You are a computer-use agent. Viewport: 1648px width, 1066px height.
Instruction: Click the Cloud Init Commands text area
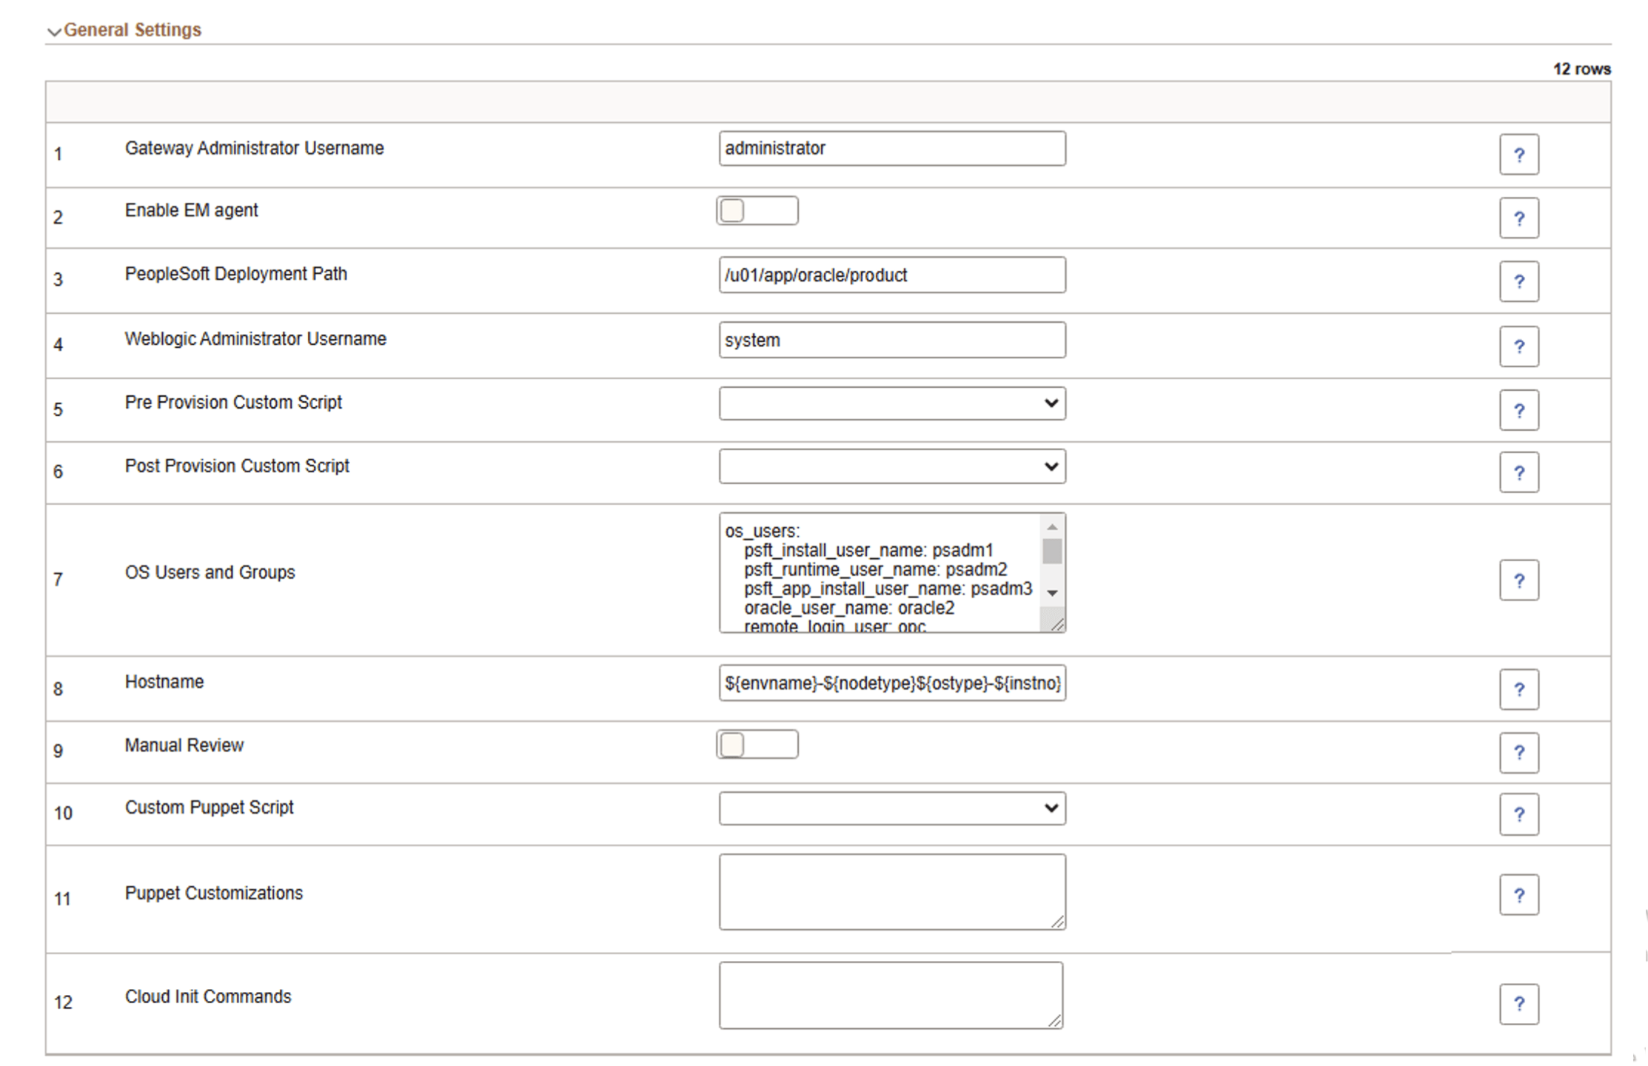pyautogui.click(x=891, y=993)
